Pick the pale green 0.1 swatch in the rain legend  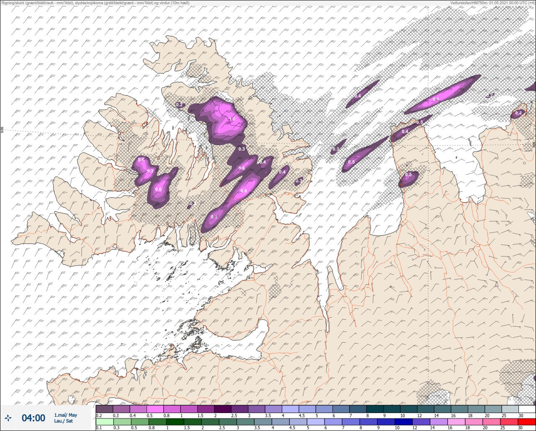104,422
